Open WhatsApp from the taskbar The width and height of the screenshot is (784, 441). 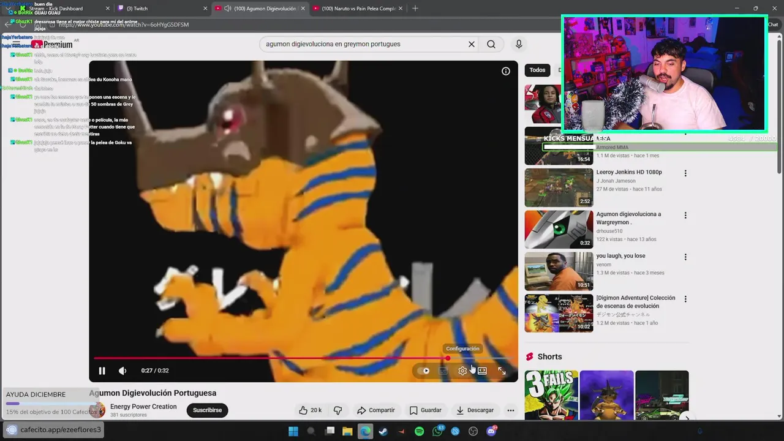coord(437,431)
